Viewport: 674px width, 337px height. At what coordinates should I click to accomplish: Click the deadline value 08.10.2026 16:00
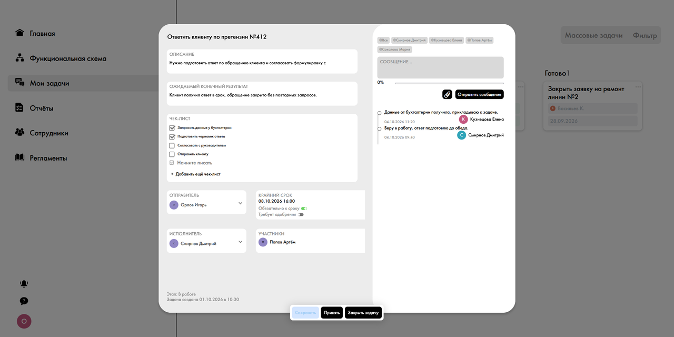coord(276,201)
